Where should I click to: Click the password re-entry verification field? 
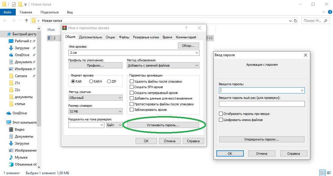262,104
